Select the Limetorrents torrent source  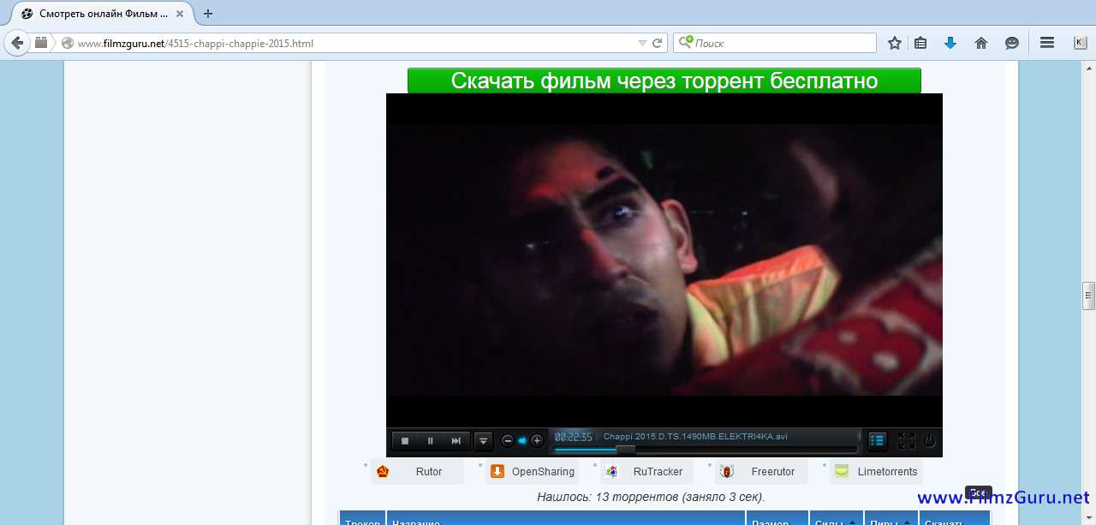click(x=886, y=472)
